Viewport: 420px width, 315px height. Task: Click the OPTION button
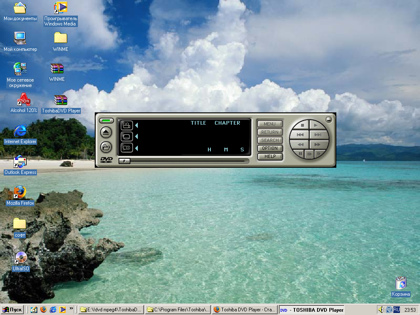(x=270, y=148)
